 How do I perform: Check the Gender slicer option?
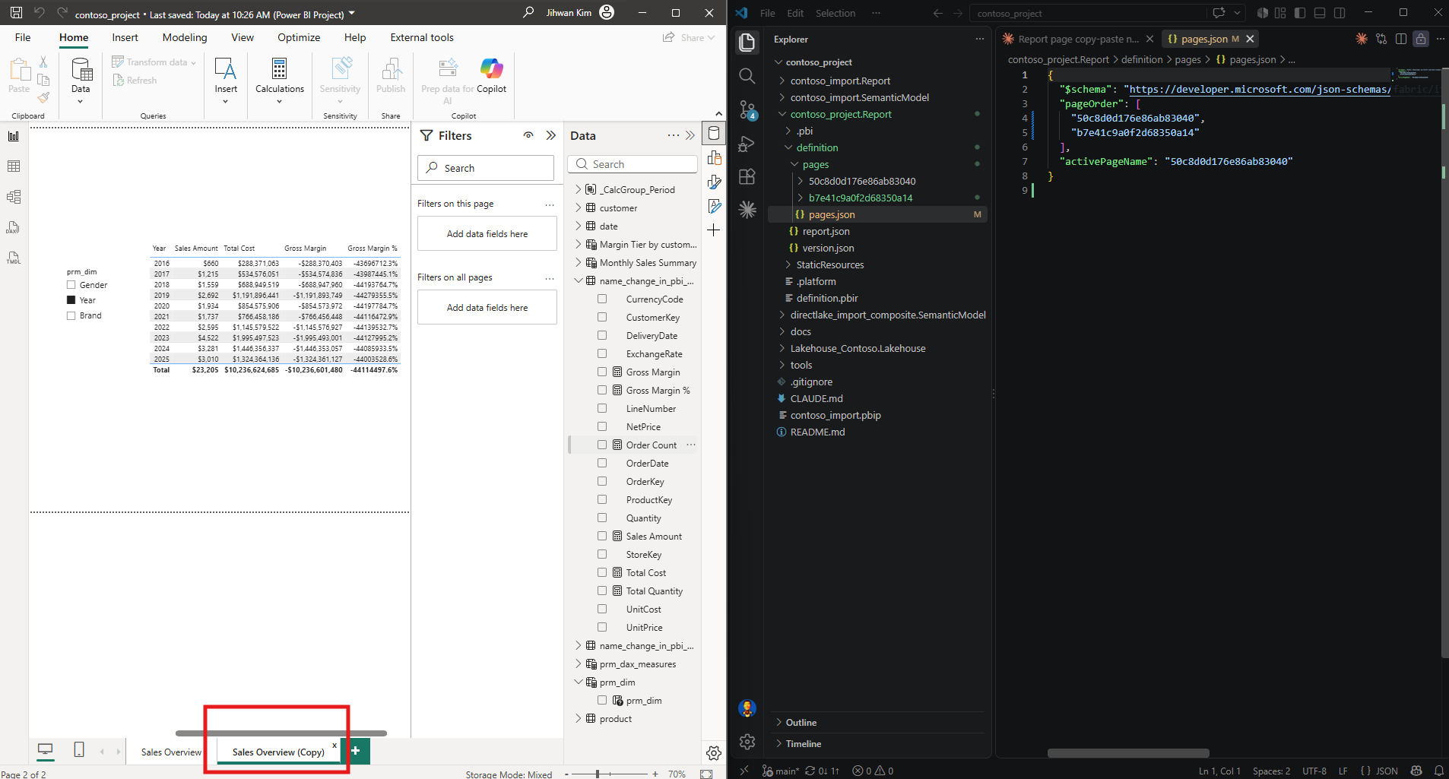coord(71,285)
